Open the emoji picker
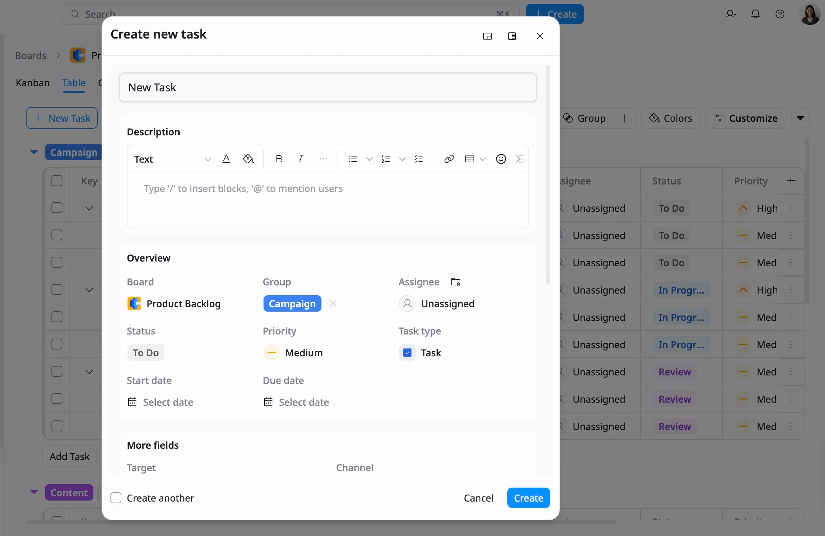The width and height of the screenshot is (825, 536). tap(501, 159)
